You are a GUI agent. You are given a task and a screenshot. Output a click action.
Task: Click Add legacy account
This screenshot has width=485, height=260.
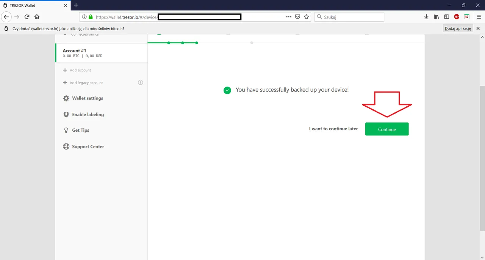(86, 83)
